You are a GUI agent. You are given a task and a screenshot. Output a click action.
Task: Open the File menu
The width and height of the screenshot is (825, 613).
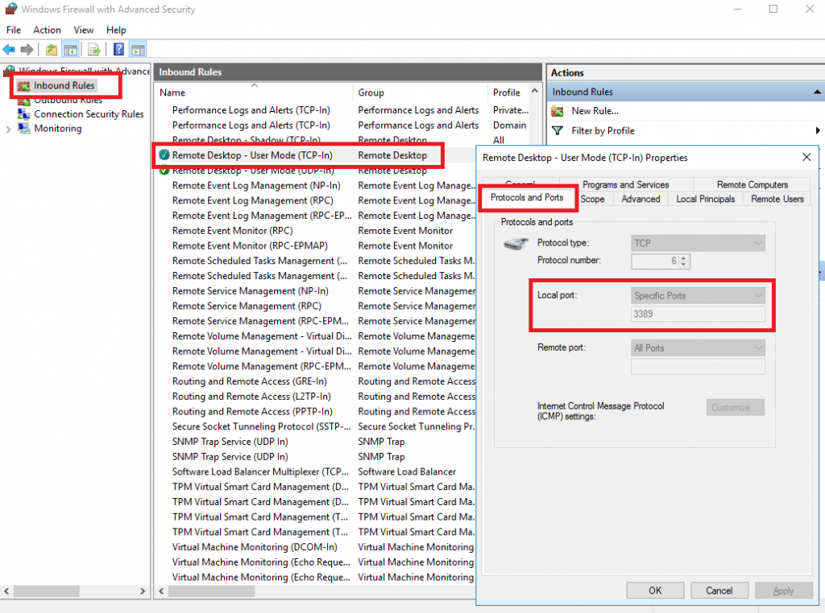click(x=14, y=30)
